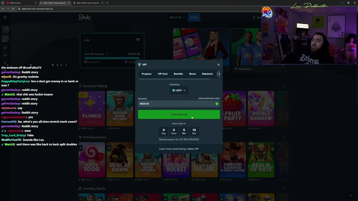Click the VIP progress bar on Los card

point(112,58)
